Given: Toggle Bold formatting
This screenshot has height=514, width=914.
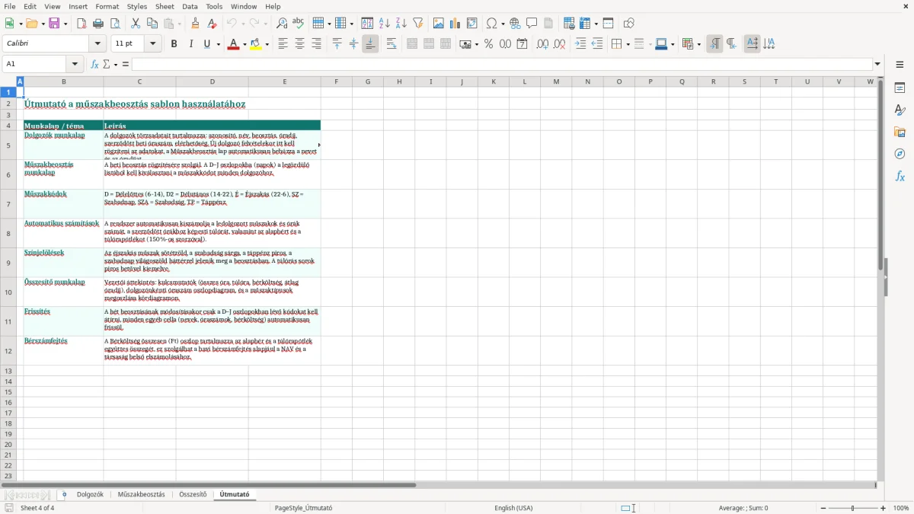Looking at the screenshot, I should point(174,44).
